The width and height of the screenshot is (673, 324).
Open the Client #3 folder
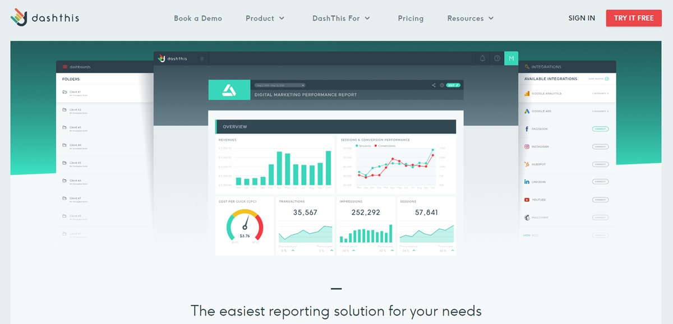tap(105, 128)
